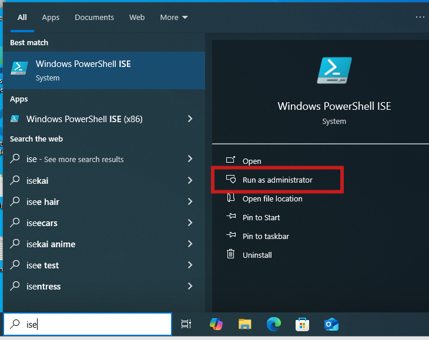Click the search icon beside 'isekai'

[15, 180]
